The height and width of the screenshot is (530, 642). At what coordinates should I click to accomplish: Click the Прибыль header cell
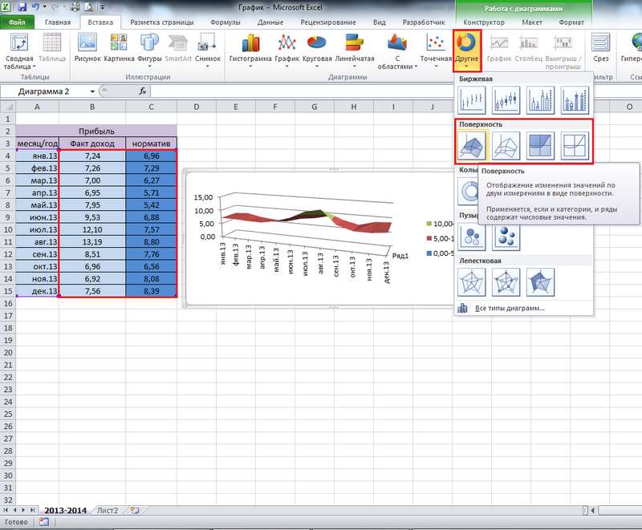pyautogui.click(x=96, y=131)
